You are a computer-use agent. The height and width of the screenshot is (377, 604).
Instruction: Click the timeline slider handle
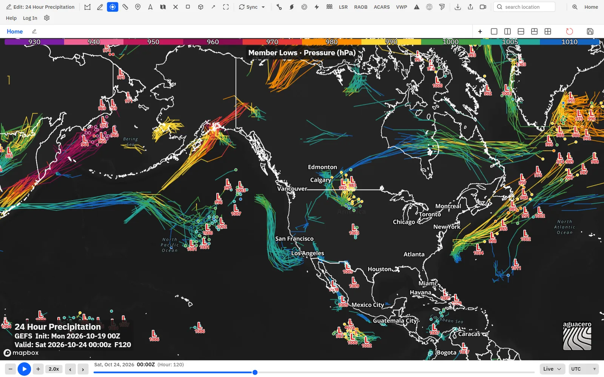255,372
